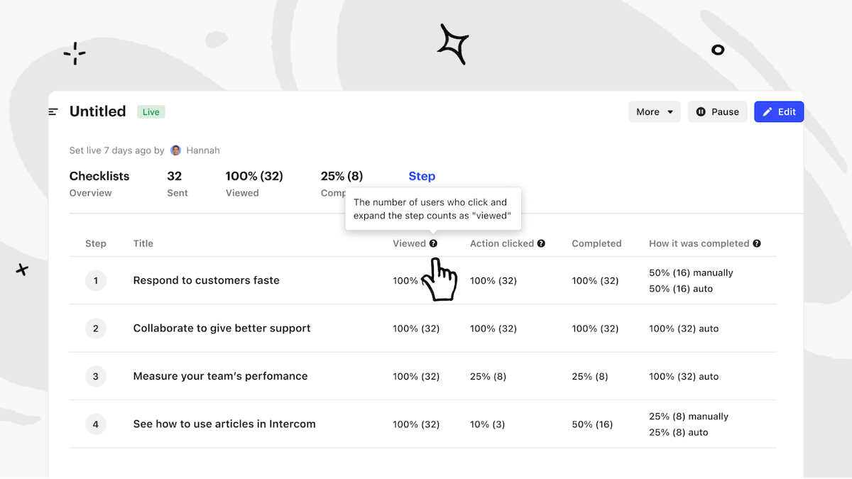The height and width of the screenshot is (479, 852).
Task: Click the step 3 number badge
Action: tap(96, 376)
